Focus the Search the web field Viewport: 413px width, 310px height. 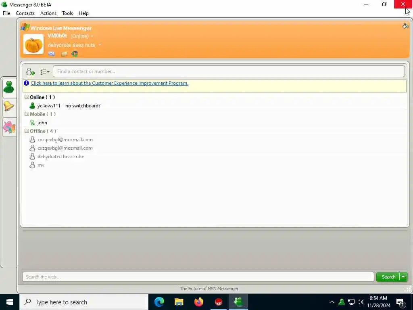(198, 277)
